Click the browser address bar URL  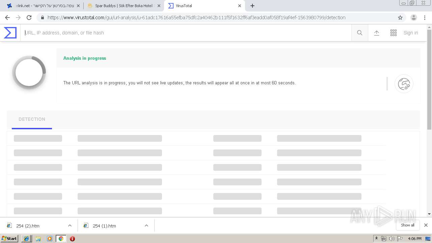tap(196, 18)
